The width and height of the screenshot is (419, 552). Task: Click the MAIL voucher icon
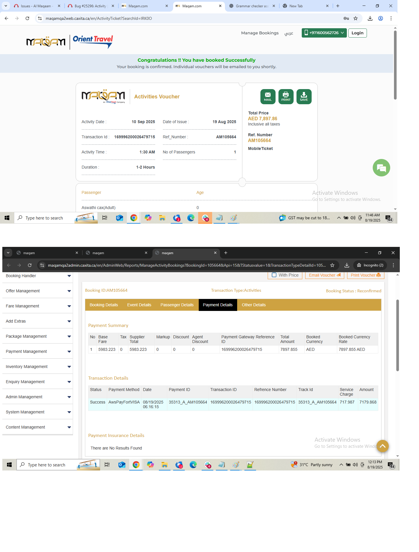[x=268, y=97]
